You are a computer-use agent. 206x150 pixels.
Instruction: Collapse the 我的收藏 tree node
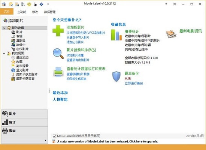click(4, 28)
